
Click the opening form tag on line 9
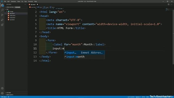[x=51, y=41]
